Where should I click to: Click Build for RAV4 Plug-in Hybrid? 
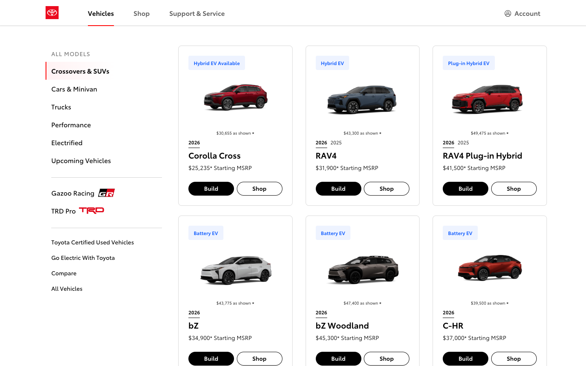[x=466, y=189]
